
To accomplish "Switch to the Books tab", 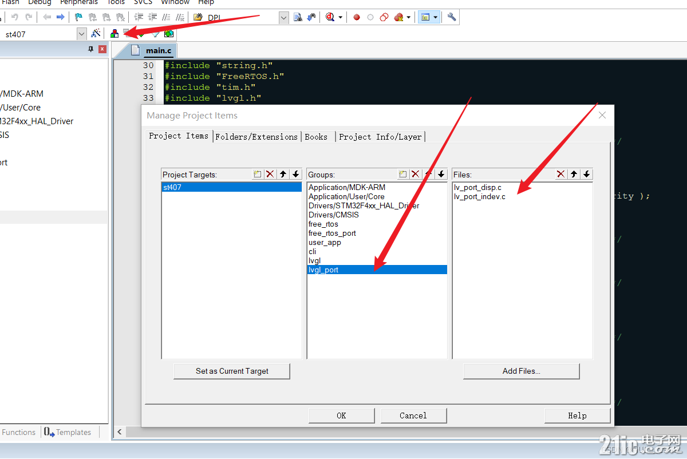I will click(316, 137).
